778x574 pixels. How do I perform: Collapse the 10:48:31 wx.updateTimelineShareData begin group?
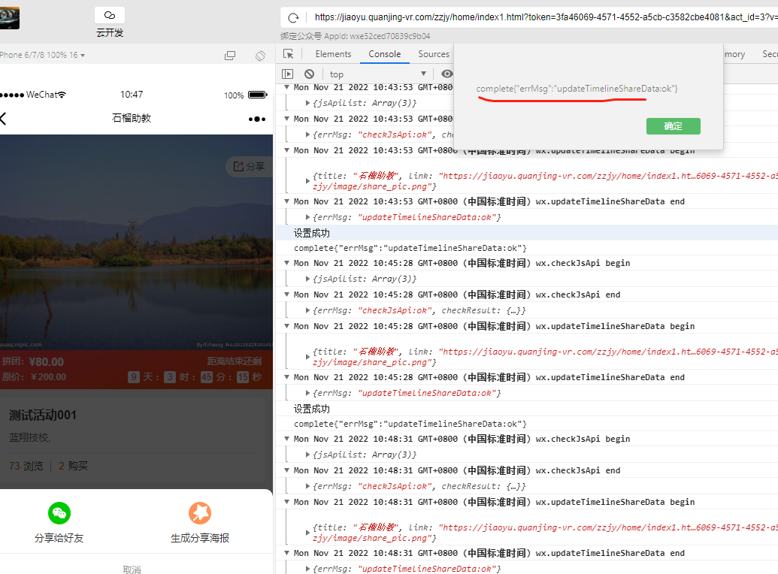(x=286, y=502)
